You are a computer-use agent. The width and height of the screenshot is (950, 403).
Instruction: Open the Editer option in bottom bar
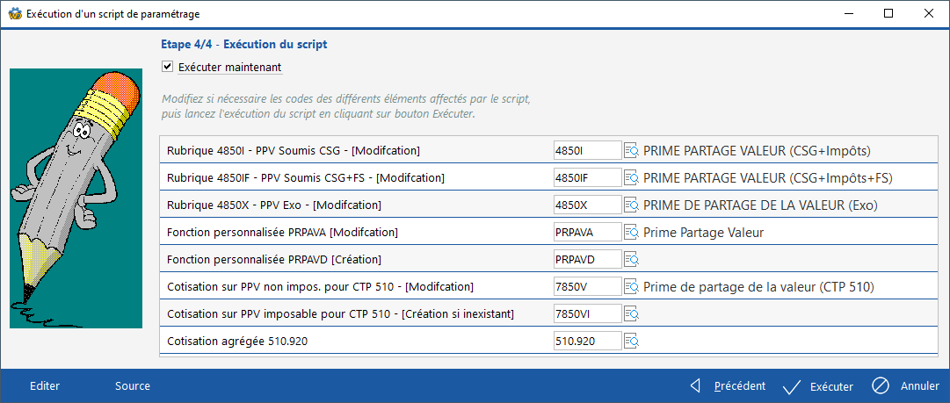coord(45,385)
